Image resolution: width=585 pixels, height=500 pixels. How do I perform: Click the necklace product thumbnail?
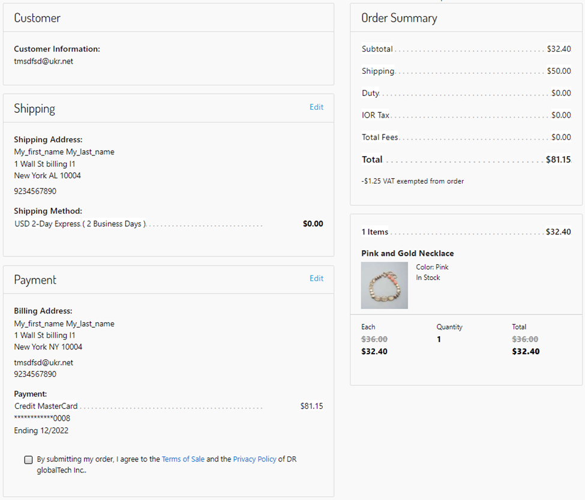point(385,285)
